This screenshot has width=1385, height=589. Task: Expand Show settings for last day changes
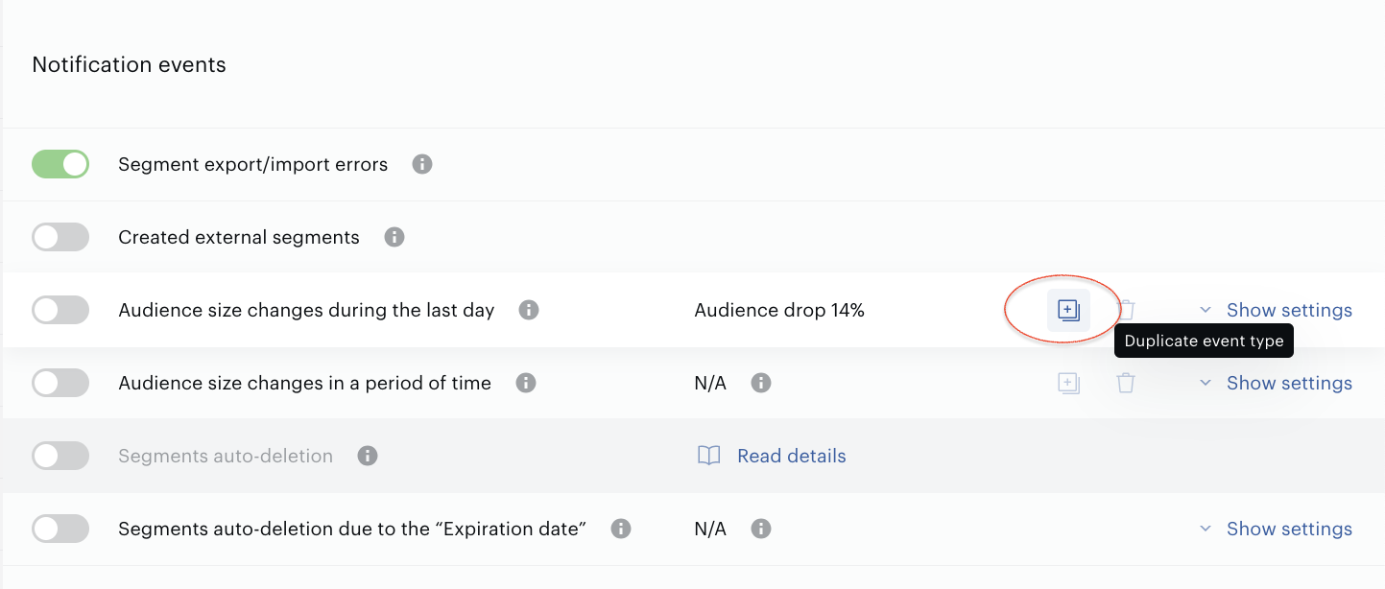(1276, 310)
